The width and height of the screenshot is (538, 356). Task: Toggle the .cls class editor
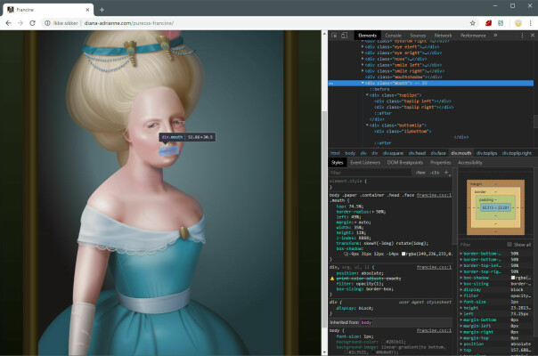pyautogui.click(x=435, y=173)
